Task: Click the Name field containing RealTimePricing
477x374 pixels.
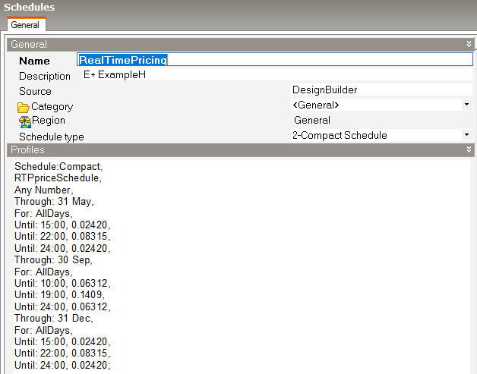Action: coord(273,60)
